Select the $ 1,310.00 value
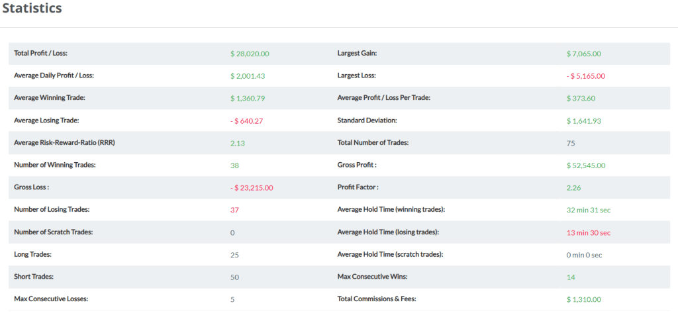Image resolution: width=678 pixels, height=327 pixels. click(x=584, y=299)
